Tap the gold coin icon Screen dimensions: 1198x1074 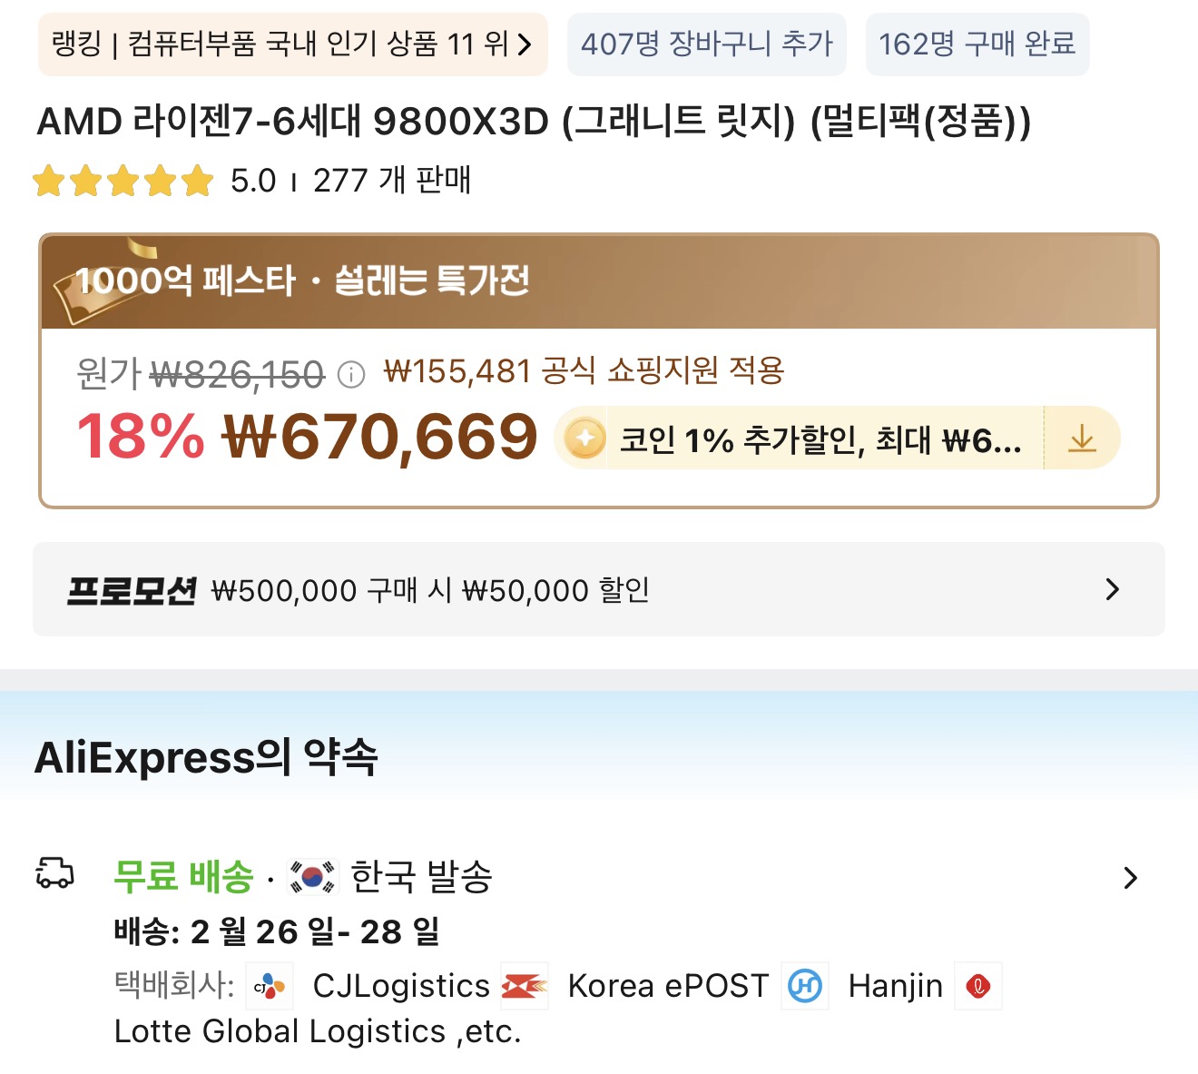(x=584, y=439)
